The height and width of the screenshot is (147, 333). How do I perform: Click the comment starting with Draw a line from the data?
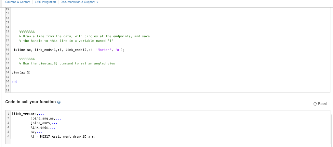84,36
